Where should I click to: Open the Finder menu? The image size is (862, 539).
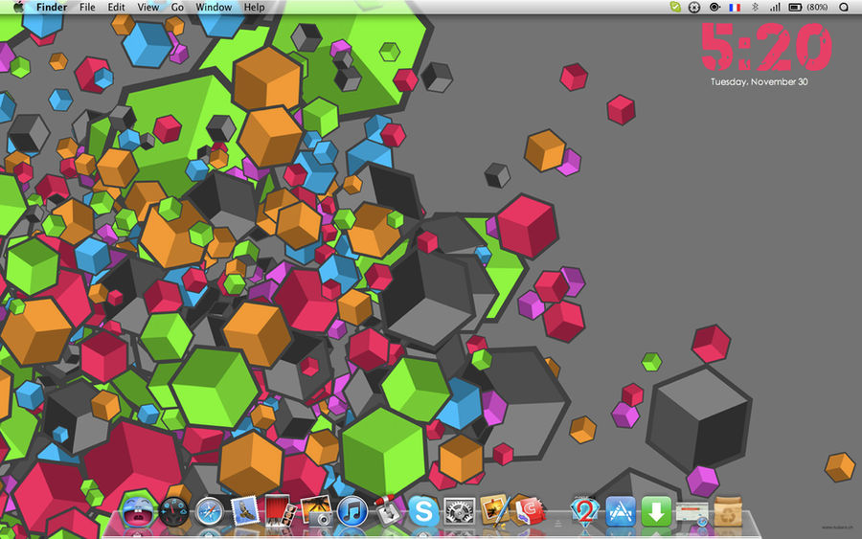tap(52, 7)
